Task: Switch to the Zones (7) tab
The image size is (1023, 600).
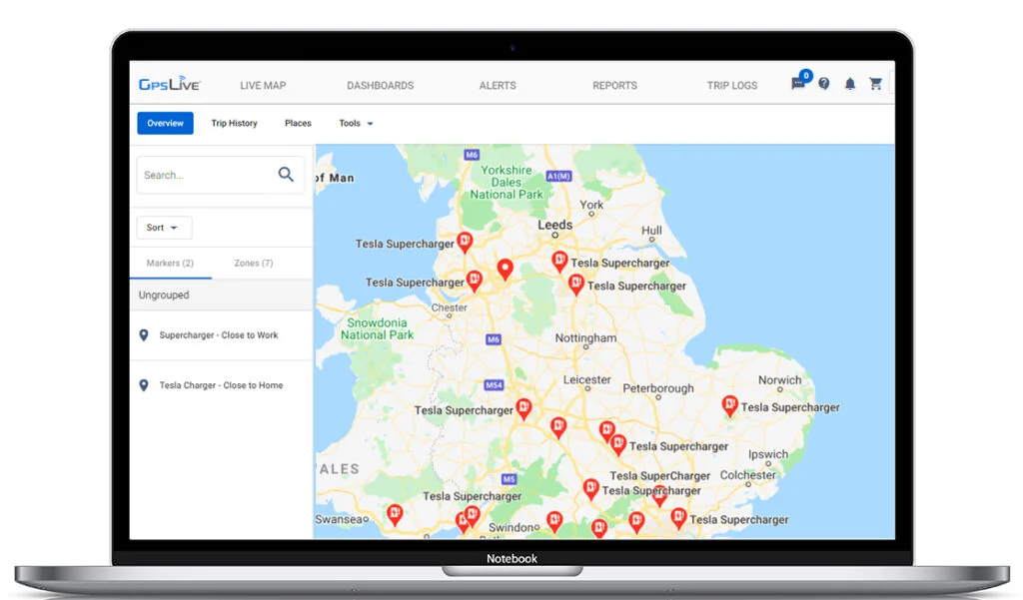Action: (x=254, y=264)
